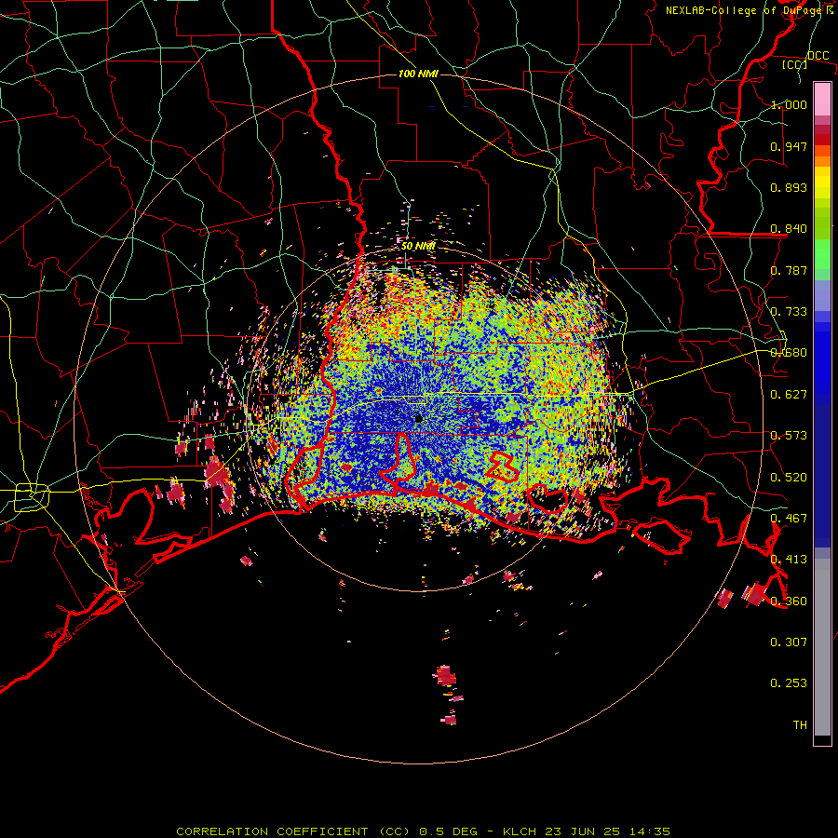Pick the pink segment at the top of the color bar

pos(822,99)
